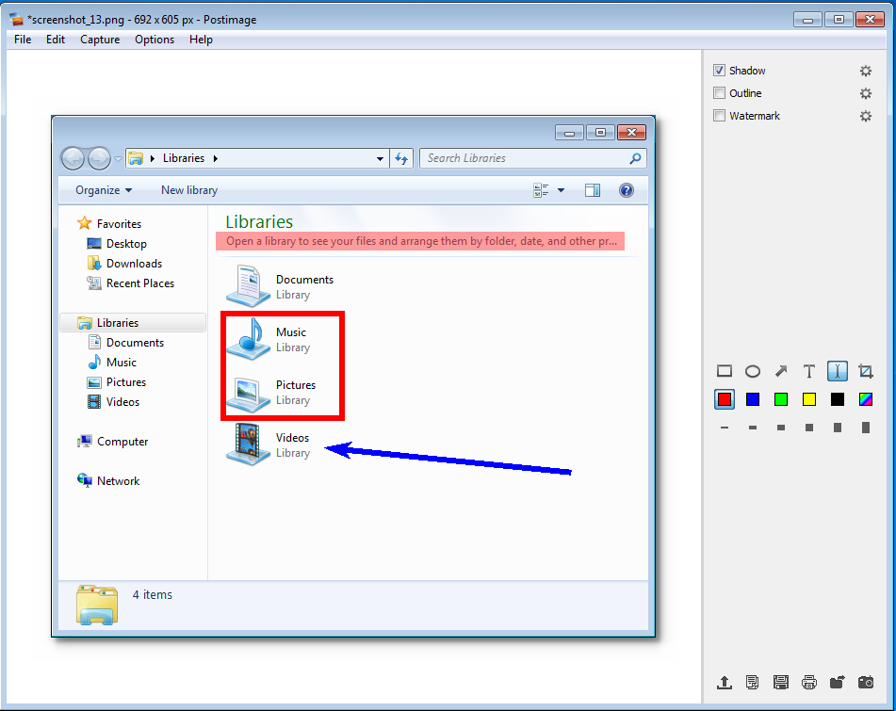Select the rainbow custom color swatch
The width and height of the screenshot is (896, 711).
coord(865,399)
